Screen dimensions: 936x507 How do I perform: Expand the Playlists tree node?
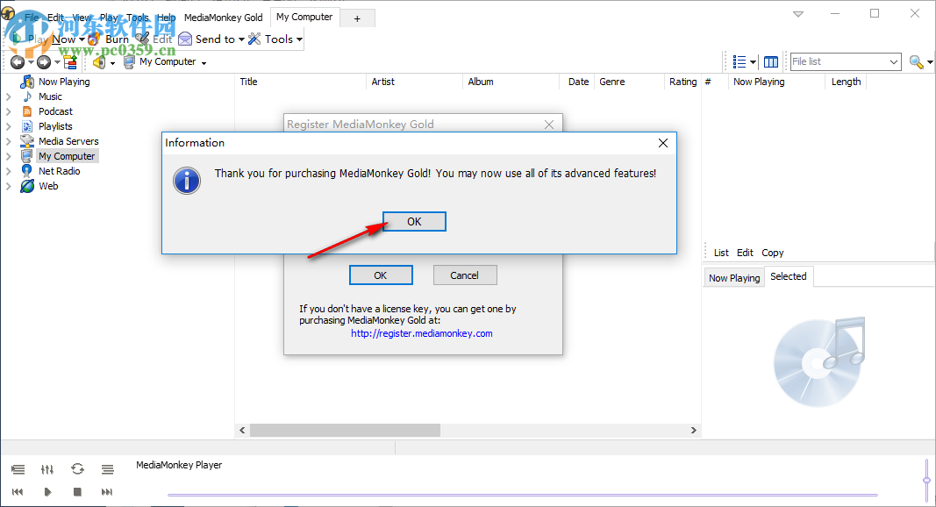point(9,126)
